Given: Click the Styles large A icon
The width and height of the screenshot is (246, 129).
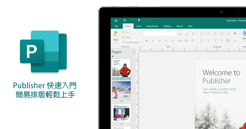Looking at the screenshot, I should pos(244,33).
